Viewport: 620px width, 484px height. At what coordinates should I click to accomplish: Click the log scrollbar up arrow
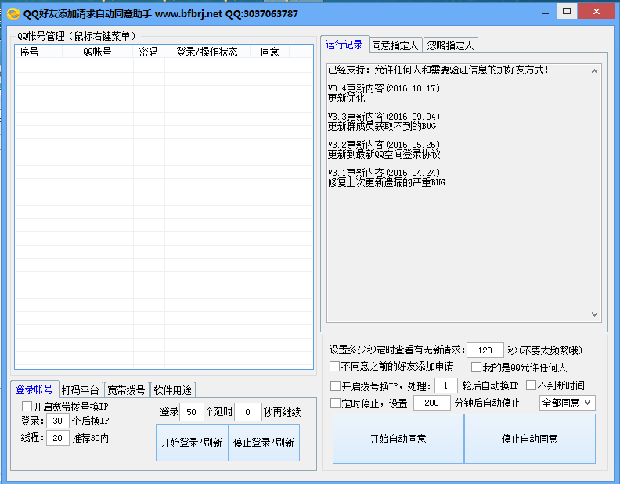(x=594, y=71)
